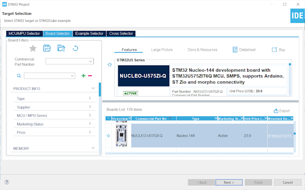Expand the MCU / MPU Series filter
Screen dimensions: 305x190
[54, 115]
